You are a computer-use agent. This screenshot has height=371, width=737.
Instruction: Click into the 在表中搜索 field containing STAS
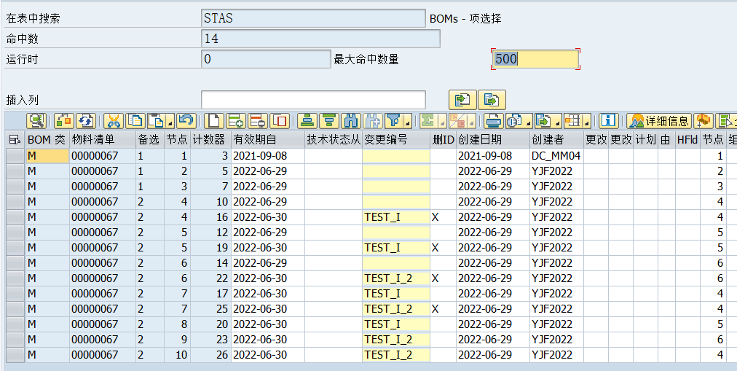[313, 18]
